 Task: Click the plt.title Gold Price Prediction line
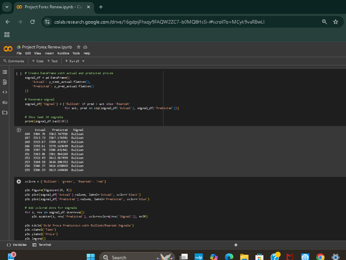79,226
